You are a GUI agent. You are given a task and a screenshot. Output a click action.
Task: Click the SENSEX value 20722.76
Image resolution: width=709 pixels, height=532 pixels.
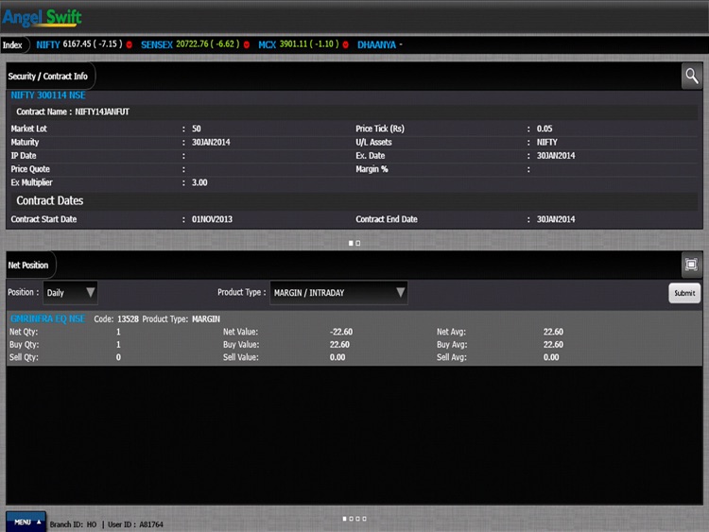click(x=192, y=43)
